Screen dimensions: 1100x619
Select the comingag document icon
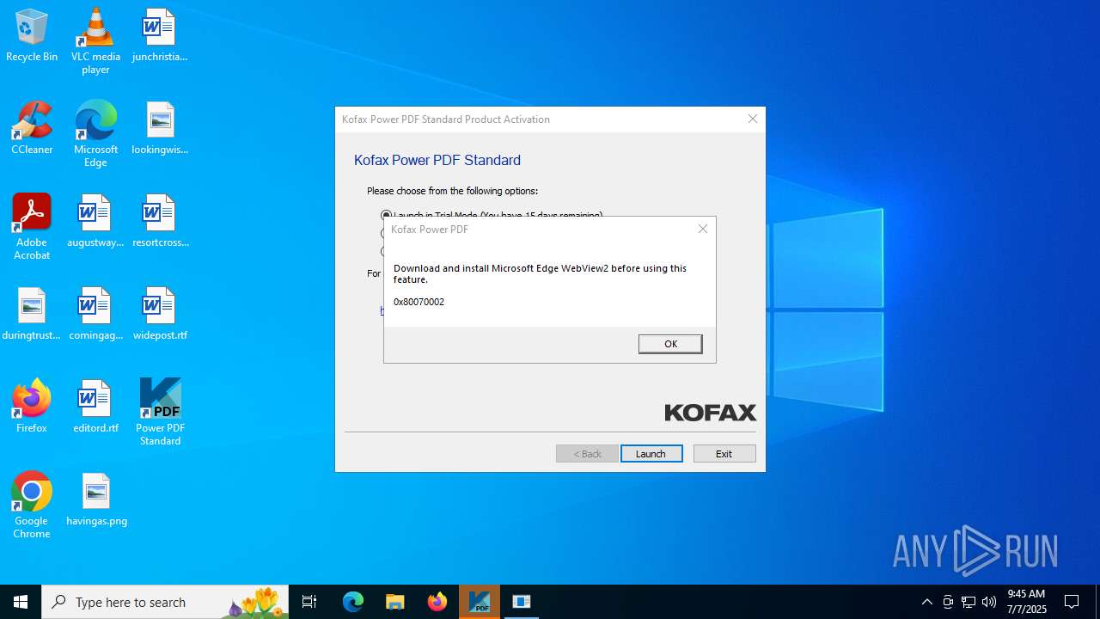[95, 315]
